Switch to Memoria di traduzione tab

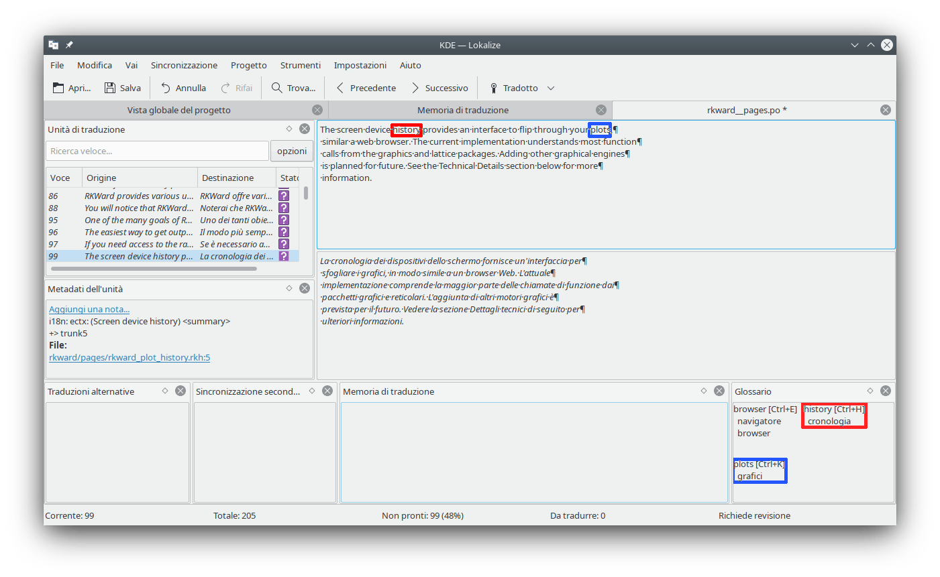click(463, 110)
